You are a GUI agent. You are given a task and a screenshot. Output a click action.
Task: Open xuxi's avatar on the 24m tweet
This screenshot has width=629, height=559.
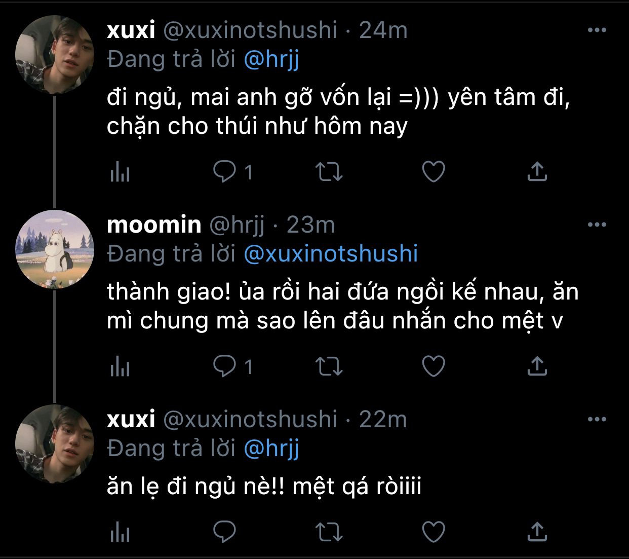tap(55, 55)
